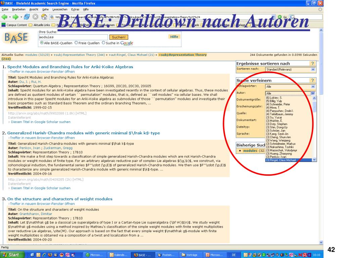
Task: Open help for Suche verfeinern panel
Action: tap(313, 80)
